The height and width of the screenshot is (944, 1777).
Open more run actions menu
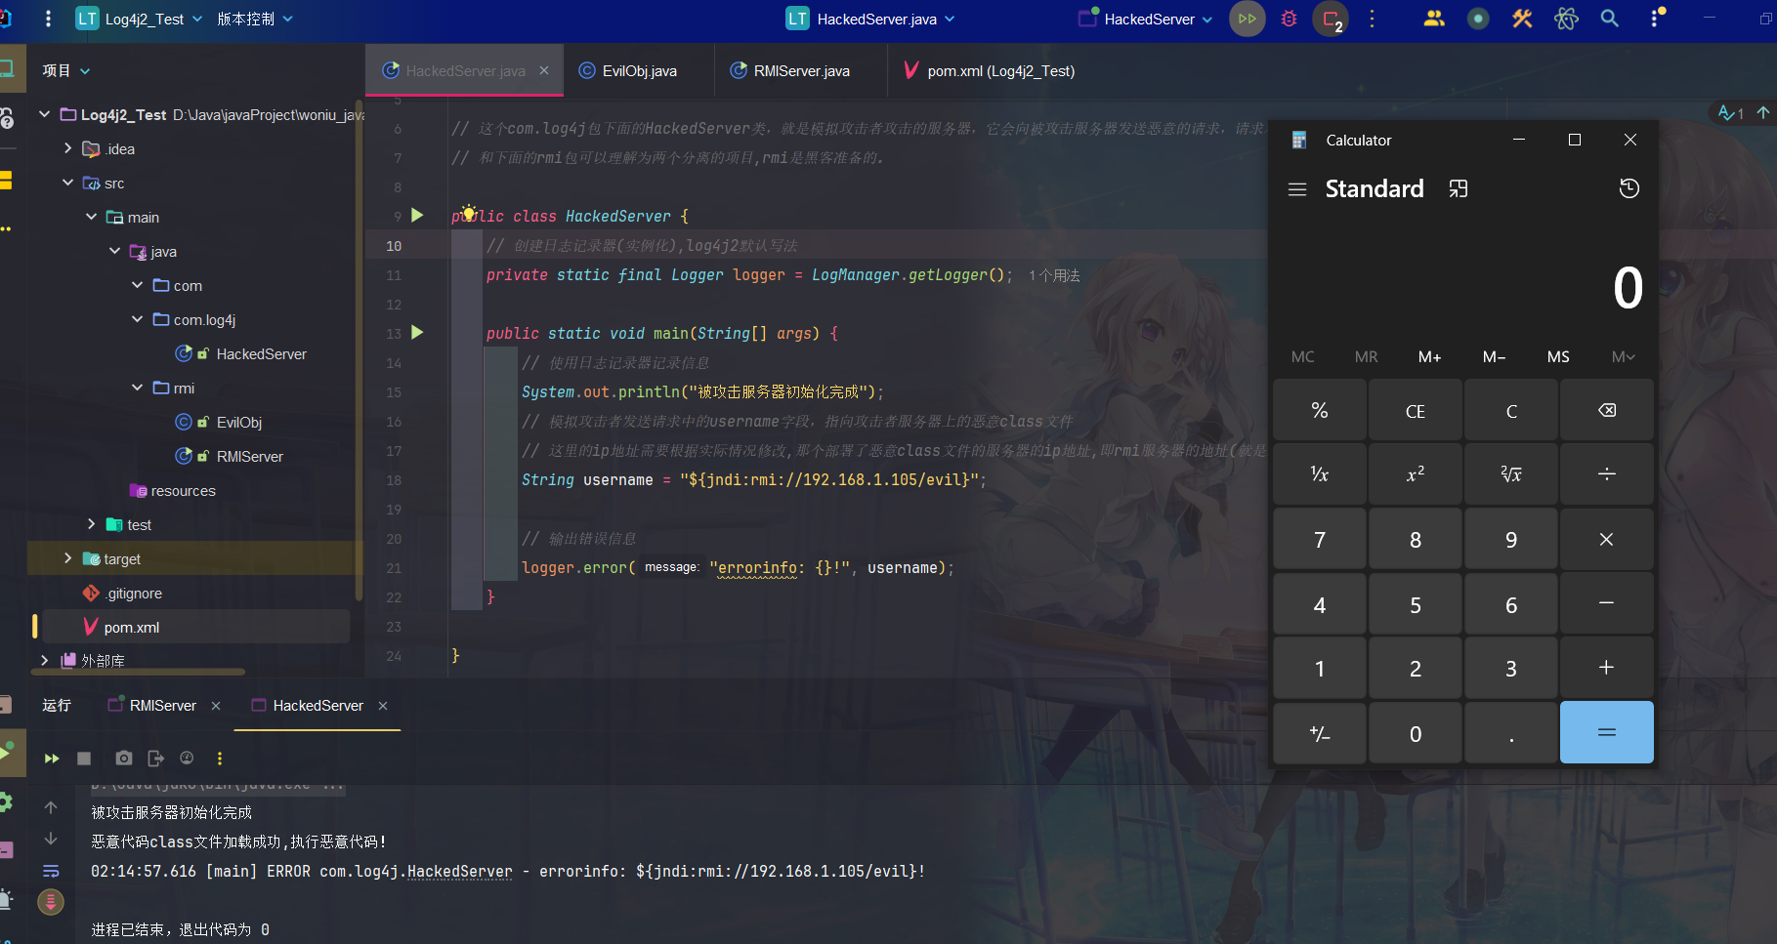1372,19
